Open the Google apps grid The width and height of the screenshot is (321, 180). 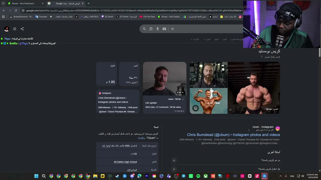tap(15, 29)
